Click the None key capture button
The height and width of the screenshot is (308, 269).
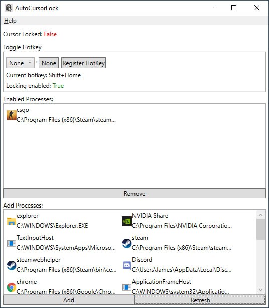tap(49, 63)
